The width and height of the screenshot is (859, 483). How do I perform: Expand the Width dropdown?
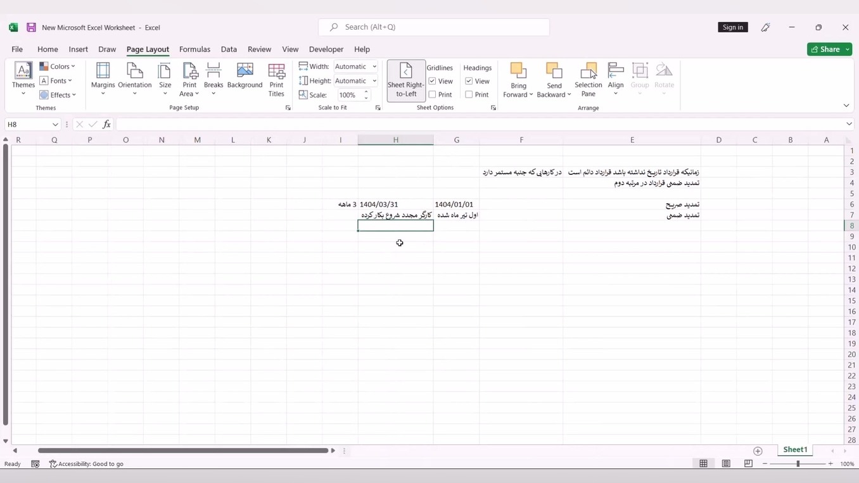(x=374, y=66)
